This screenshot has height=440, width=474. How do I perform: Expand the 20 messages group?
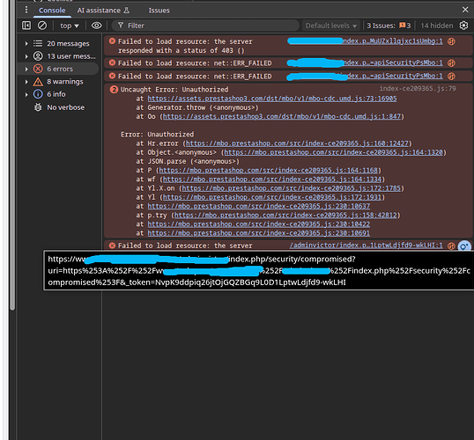tap(58, 43)
